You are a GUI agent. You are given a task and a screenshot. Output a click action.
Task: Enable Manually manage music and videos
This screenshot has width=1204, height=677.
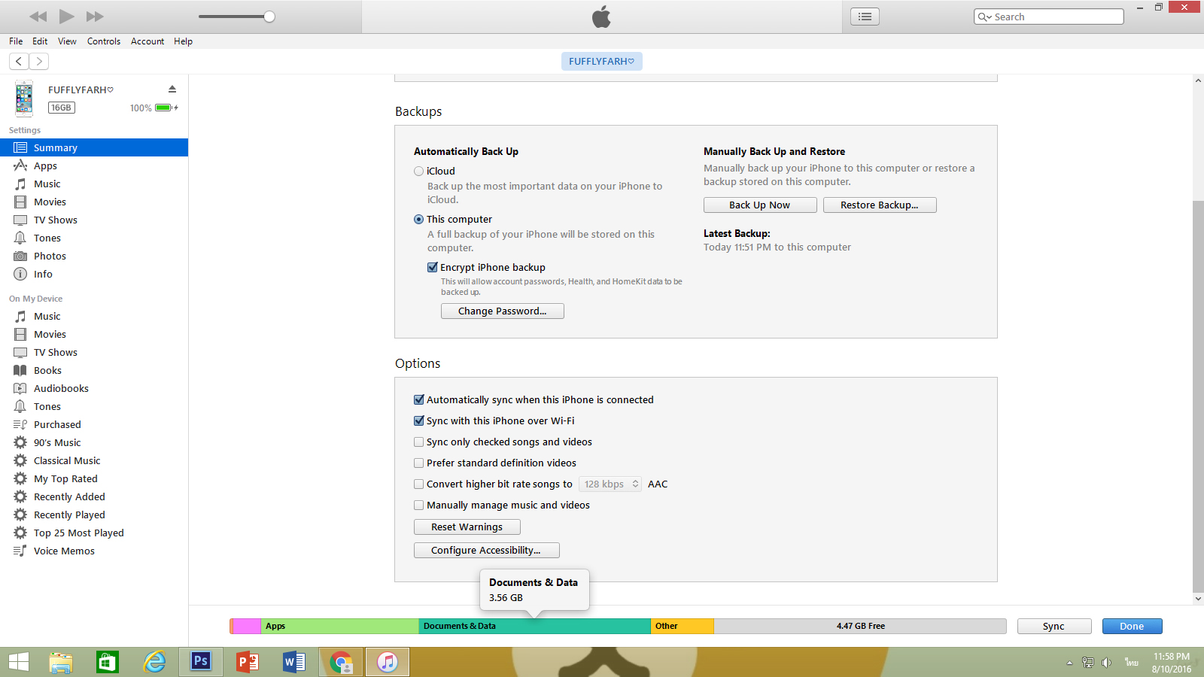419,505
